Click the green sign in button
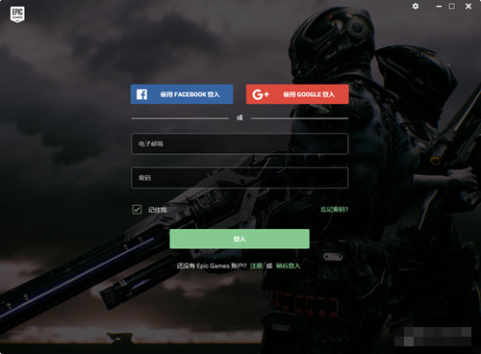 coord(240,239)
